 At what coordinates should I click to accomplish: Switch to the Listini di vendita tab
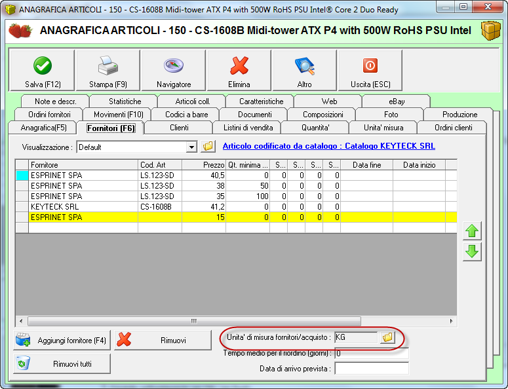tap(248, 128)
